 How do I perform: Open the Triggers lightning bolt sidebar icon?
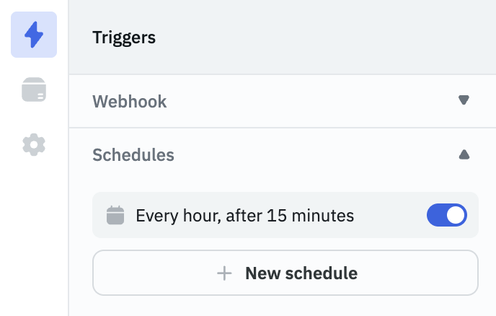tap(34, 35)
